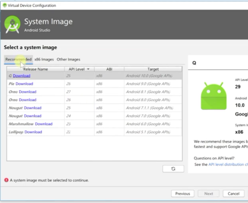Download the Q system image
The width and height of the screenshot is (248, 203).
click(x=22, y=76)
